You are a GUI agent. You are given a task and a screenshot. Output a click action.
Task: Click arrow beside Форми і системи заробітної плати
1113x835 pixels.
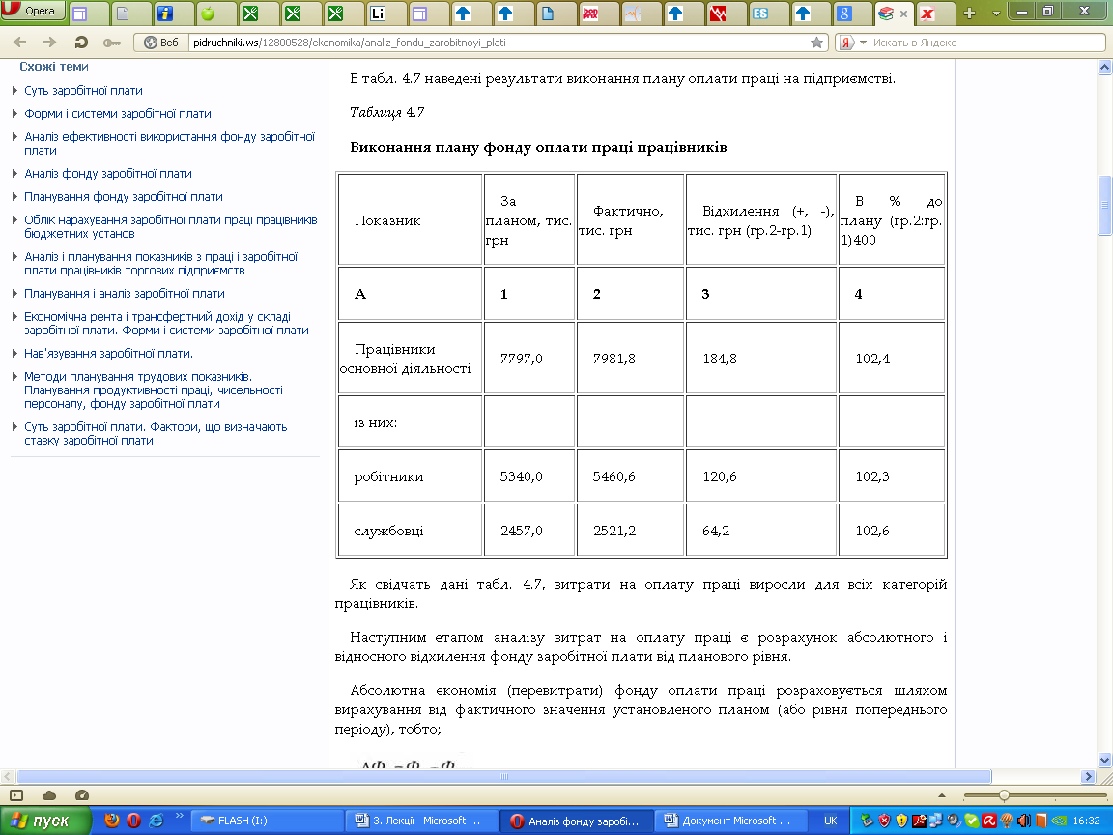click(14, 114)
